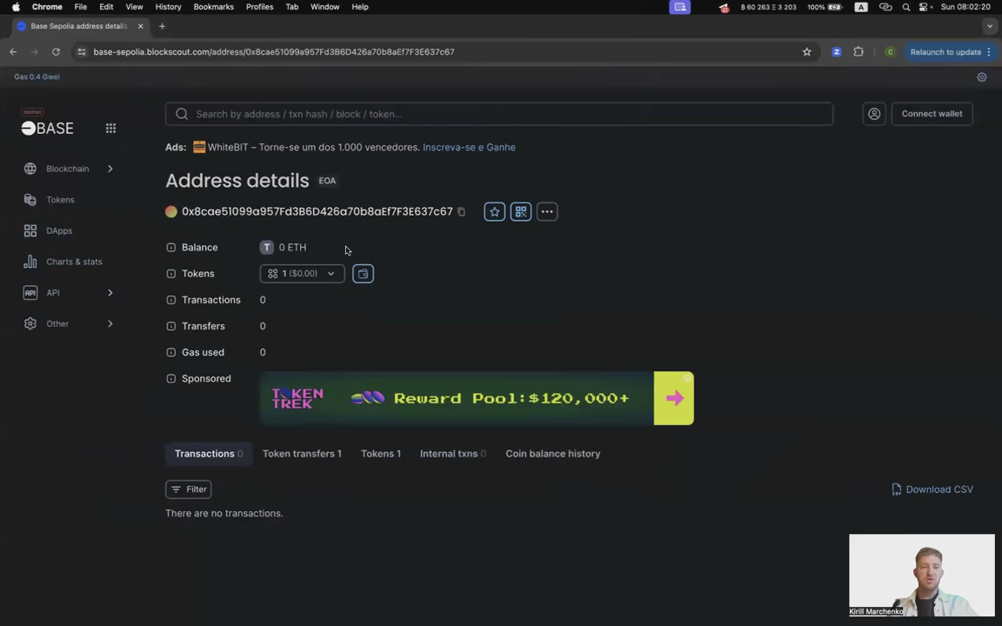The height and width of the screenshot is (626, 1002).
Task: Click the 0 ETH balance value
Action: point(292,247)
